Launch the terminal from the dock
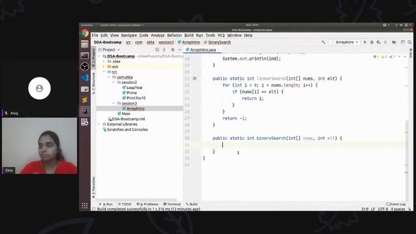416x234 pixels. pyautogui.click(x=84, y=55)
